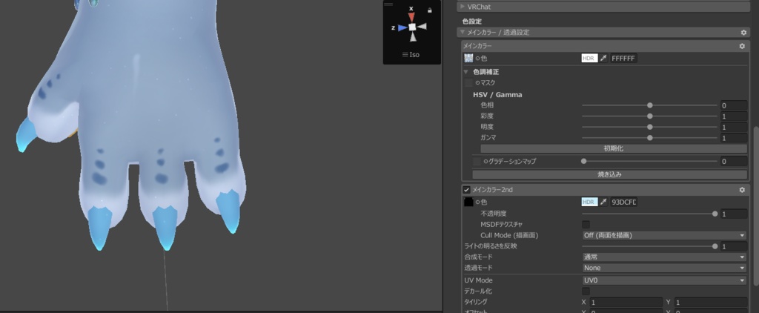759x313 pixels.
Task: Open the 透過モード dropdown set to None
Action: pyautogui.click(x=664, y=268)
